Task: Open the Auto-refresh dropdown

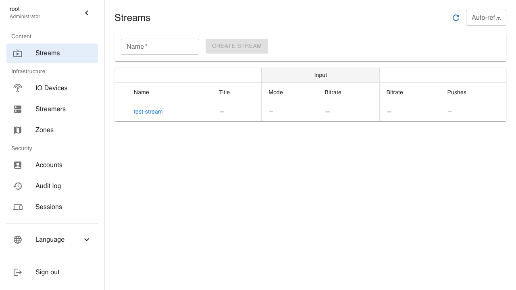Action: click(486, 18)
